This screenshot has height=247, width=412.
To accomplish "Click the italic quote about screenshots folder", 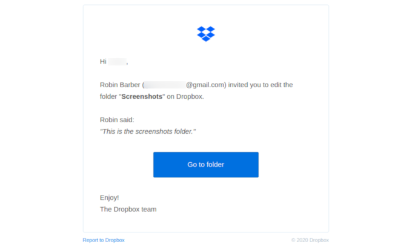I will 148,131.
